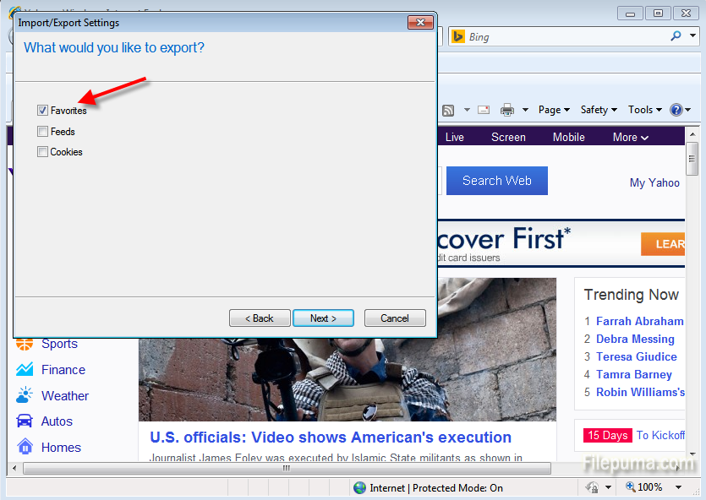Click the Read Mail envelope icon
The width and height of the screenshot is (706, 500).
[484, 110]
